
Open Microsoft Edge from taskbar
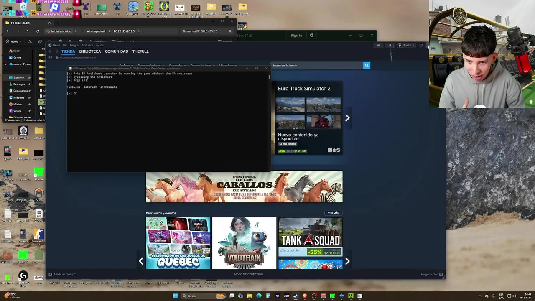tap(259, 296)
